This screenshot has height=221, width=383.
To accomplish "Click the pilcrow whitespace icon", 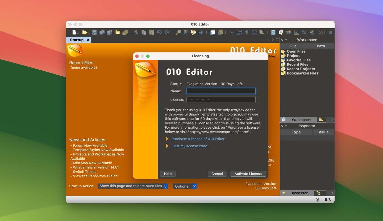I will pyautogui.click(x=247, y=32).
